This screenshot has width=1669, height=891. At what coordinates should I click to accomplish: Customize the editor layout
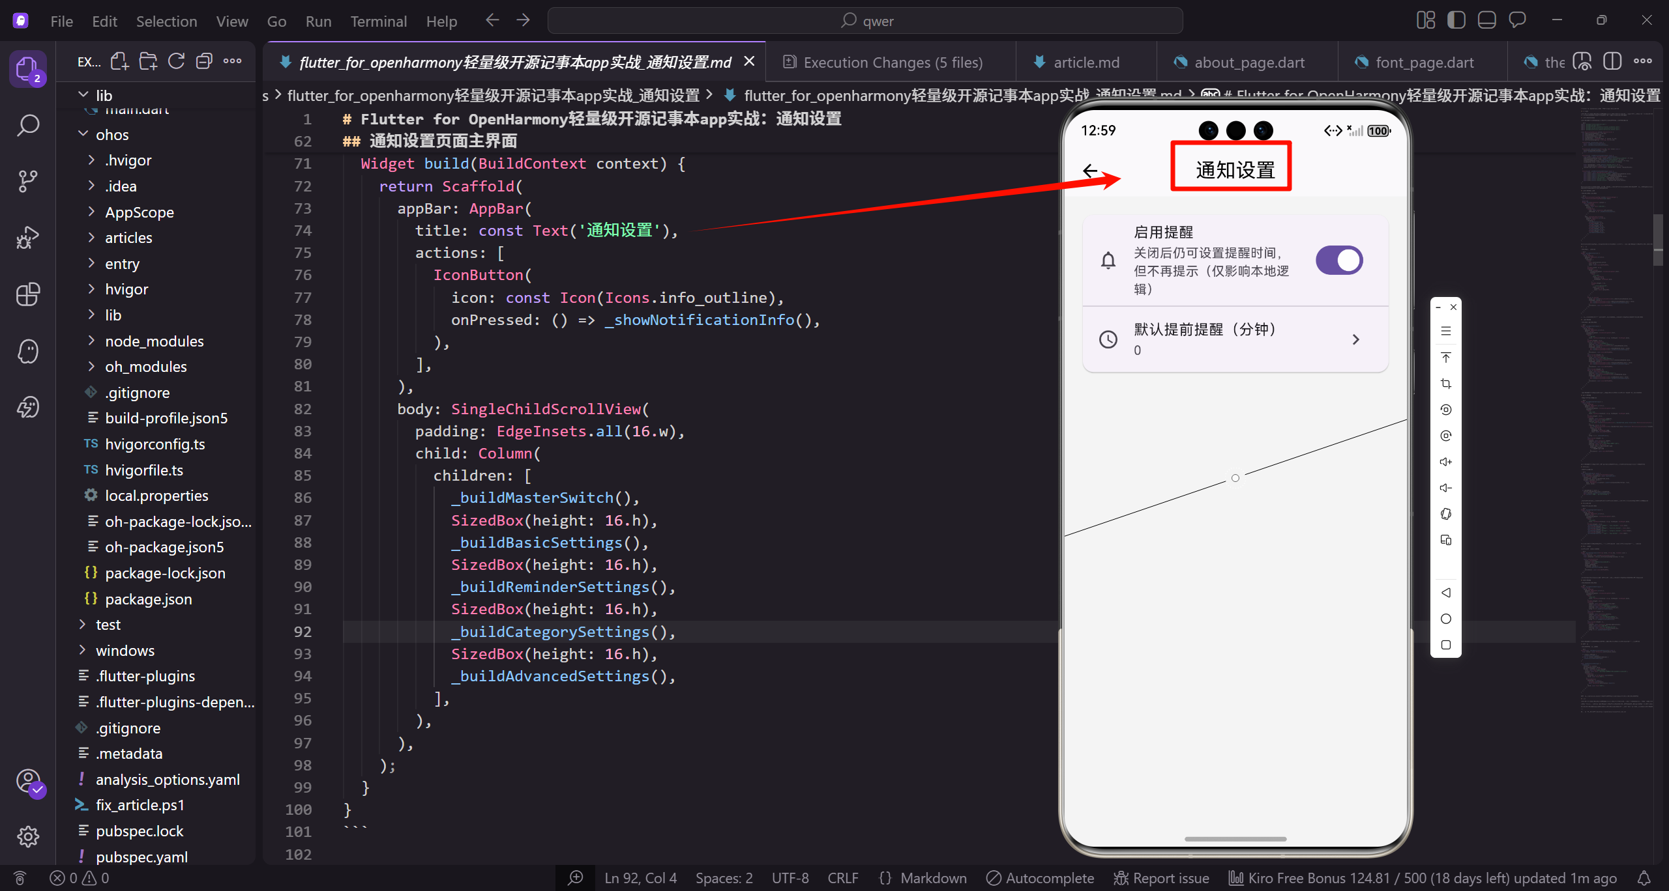[1426, 21]
